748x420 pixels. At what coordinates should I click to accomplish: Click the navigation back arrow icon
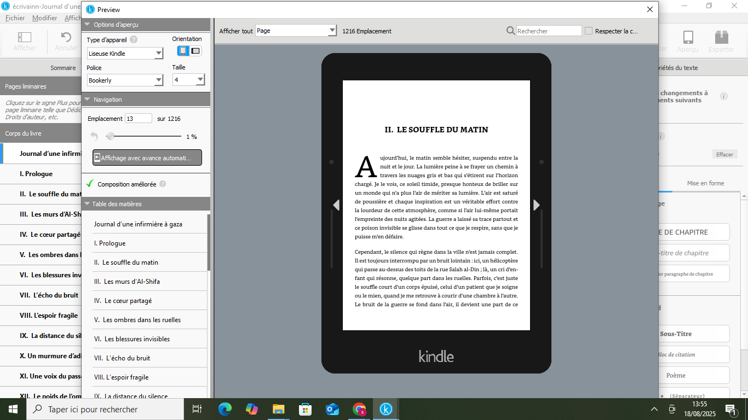pyautogui.click(x=94, y=136)
